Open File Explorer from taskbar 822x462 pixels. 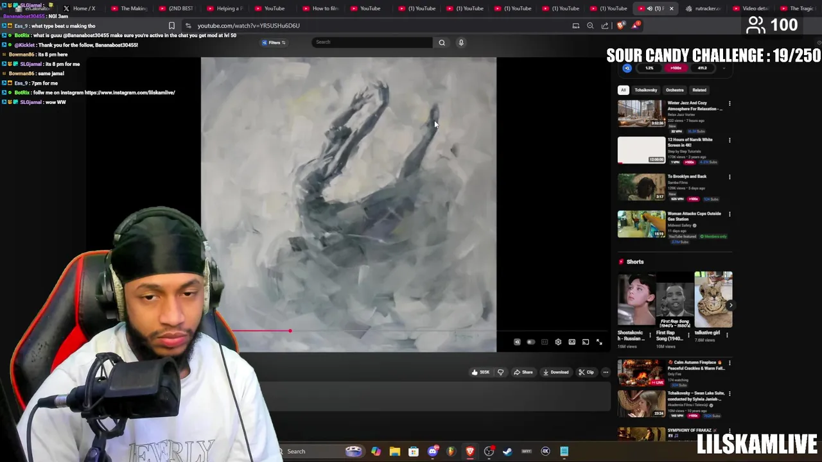tap(394, 451)
